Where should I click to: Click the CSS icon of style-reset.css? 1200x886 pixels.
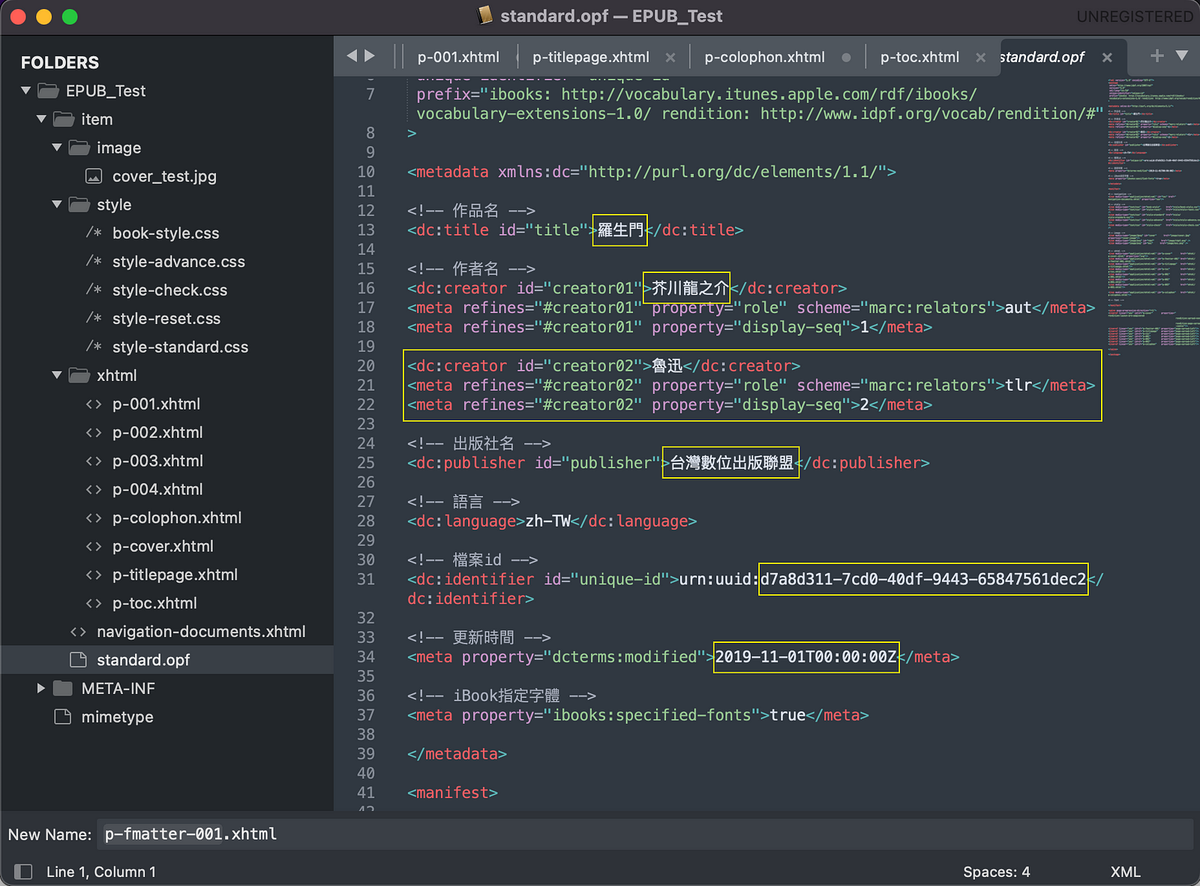click(94, 318)
